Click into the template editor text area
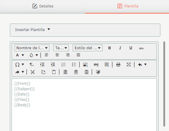This screenshot has width=169, height=131. coord(84,105)
